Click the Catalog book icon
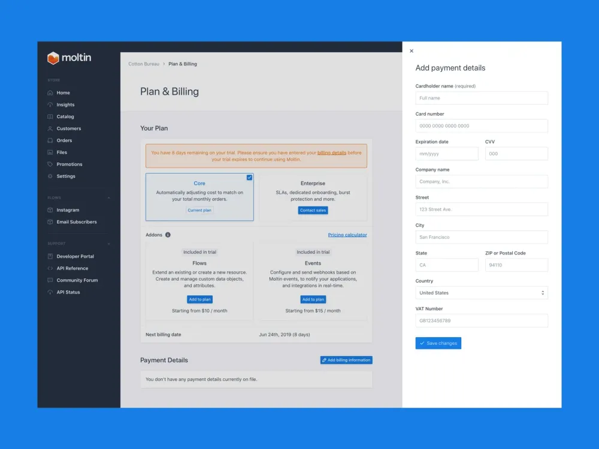Viewport: 599px width, 449px height. pyautogui.click(x=50, y=117)
